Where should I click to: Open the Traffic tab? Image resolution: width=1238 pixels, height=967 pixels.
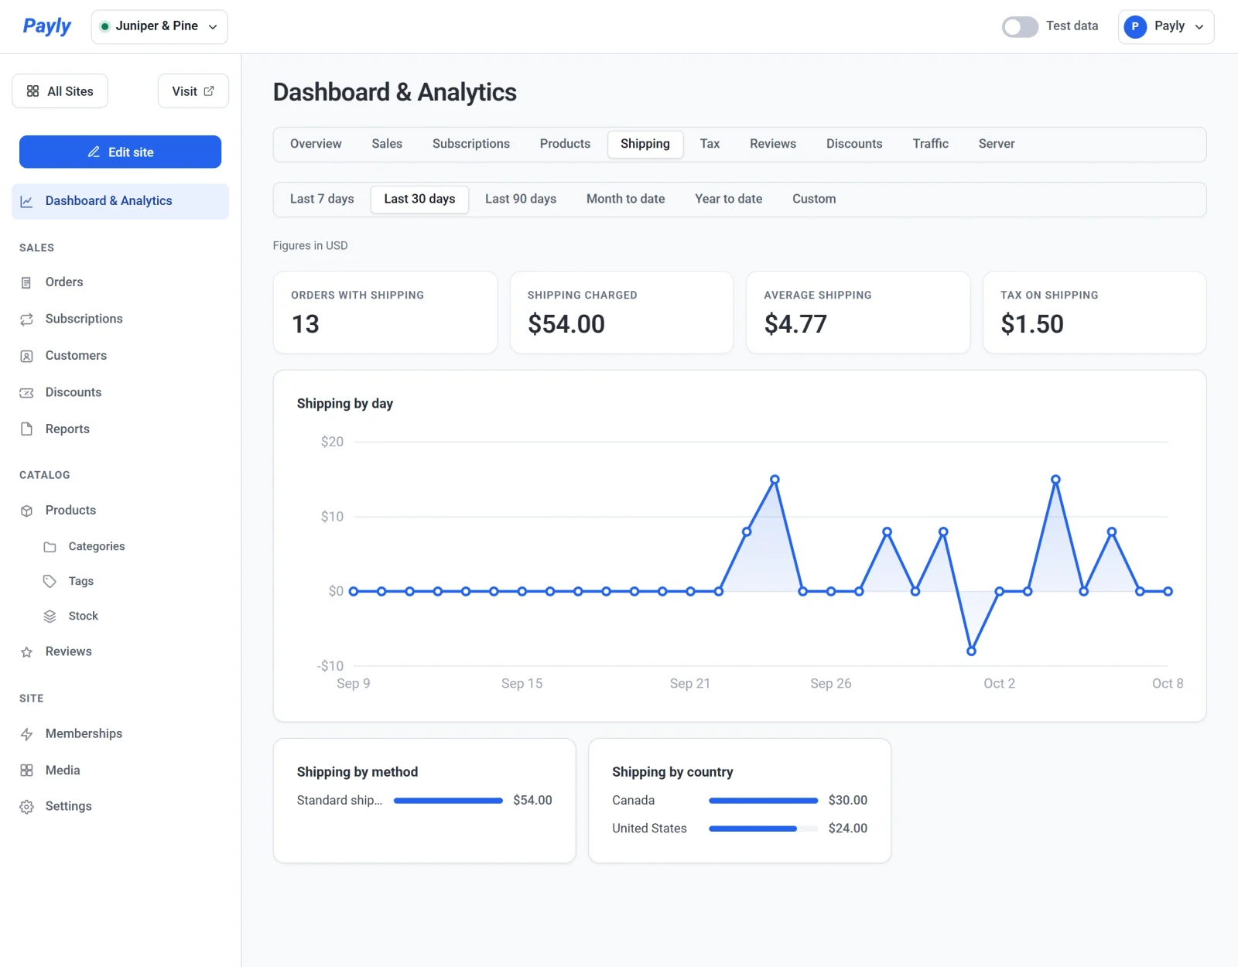tap(930, 144)
